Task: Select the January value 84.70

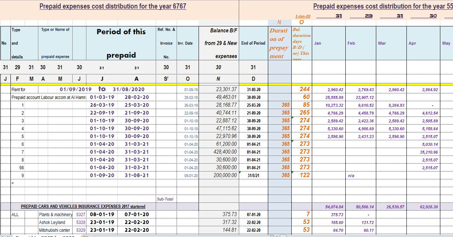Action: click(338, 230)
